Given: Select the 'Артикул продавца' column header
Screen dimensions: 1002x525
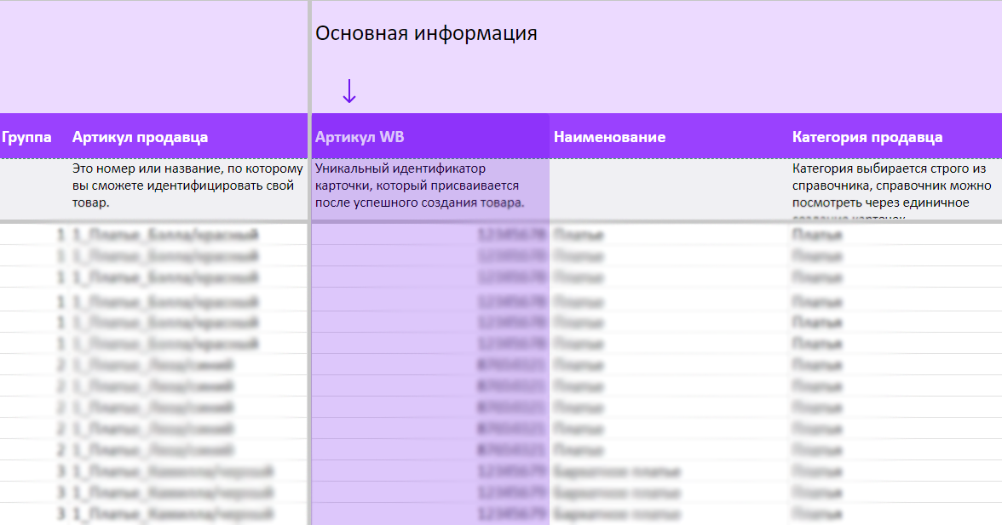Looking at the screenshot, I should pyautogui.click(x=140, y=137).
